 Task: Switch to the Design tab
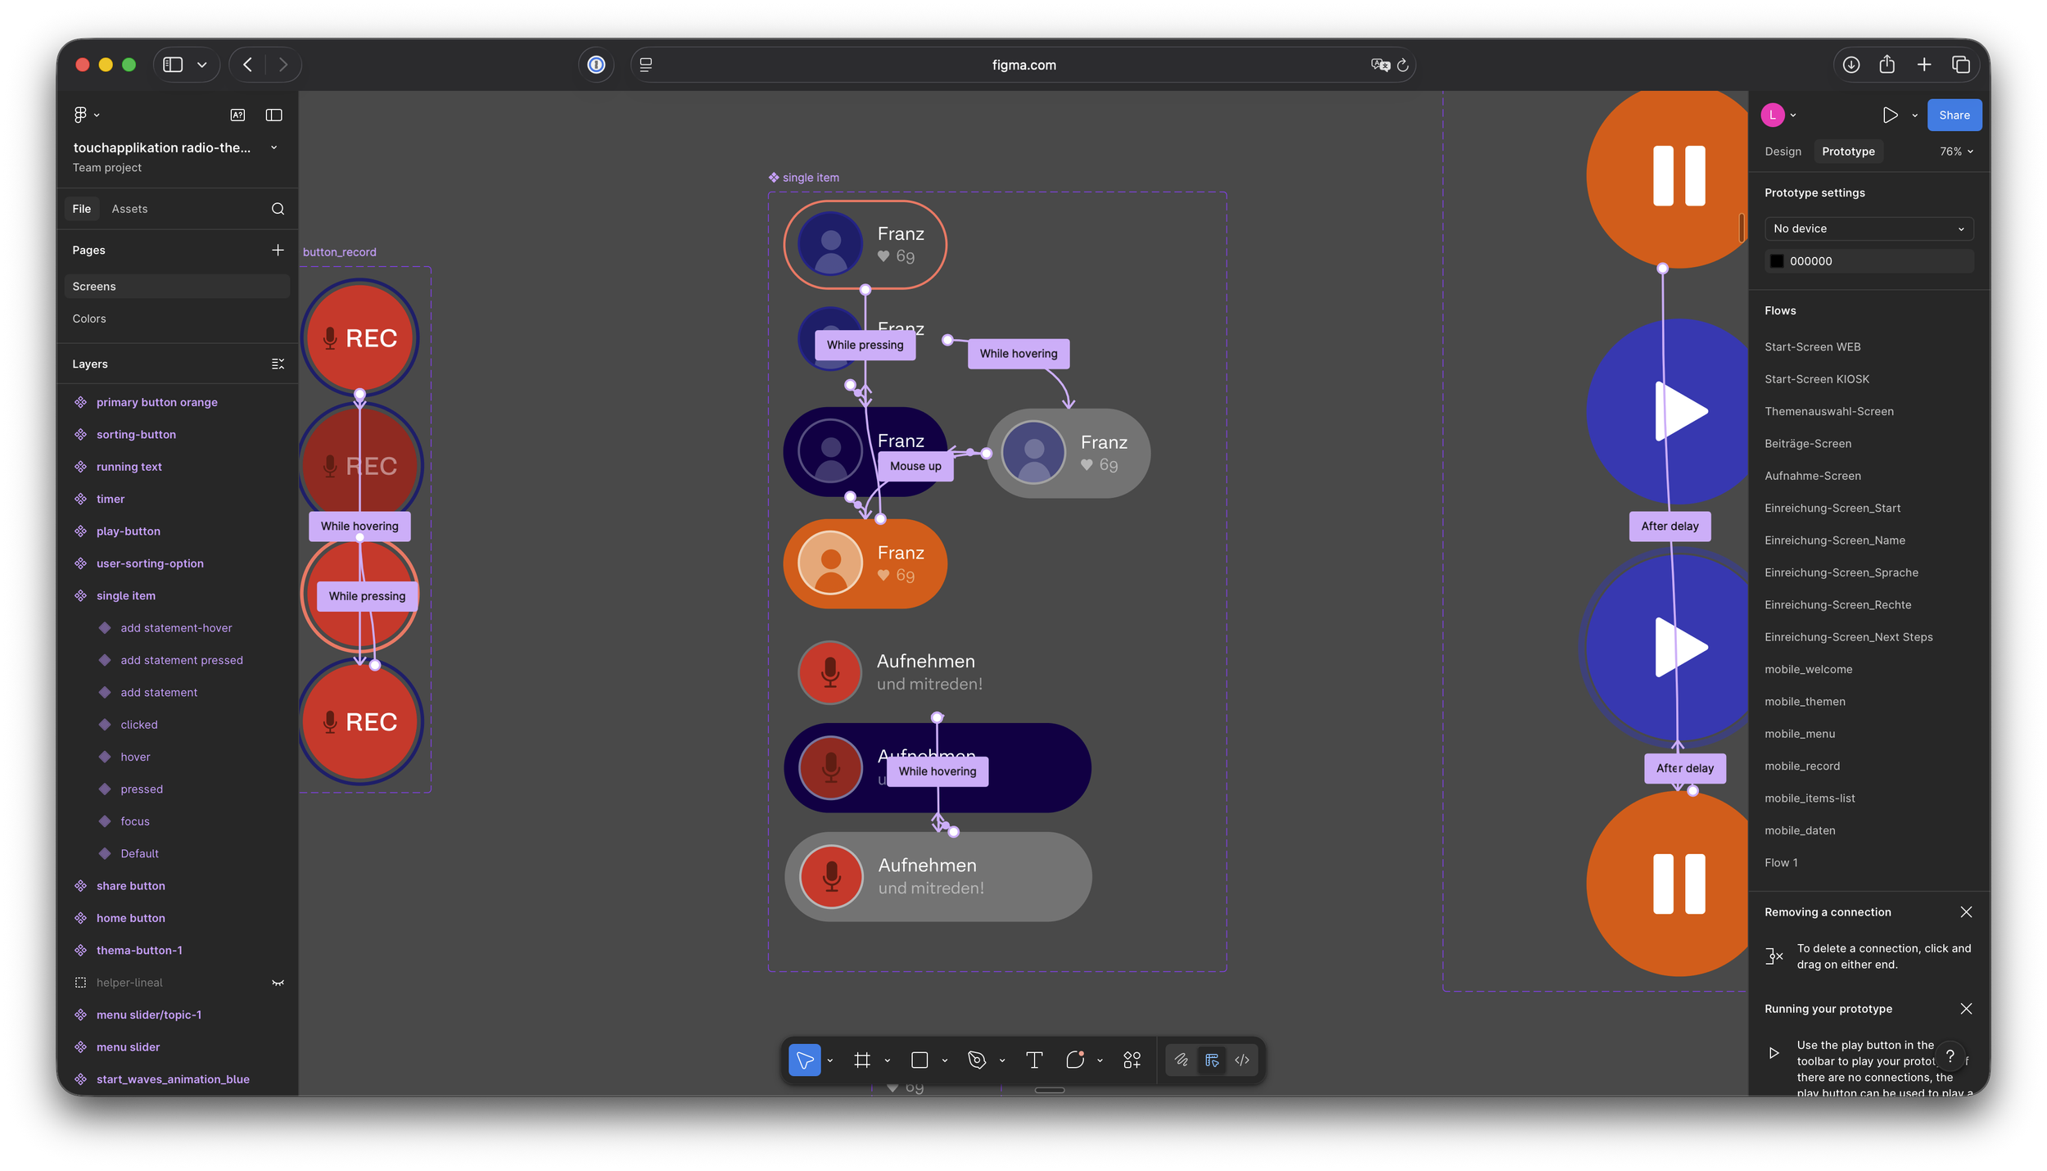tap(1783, 151)
